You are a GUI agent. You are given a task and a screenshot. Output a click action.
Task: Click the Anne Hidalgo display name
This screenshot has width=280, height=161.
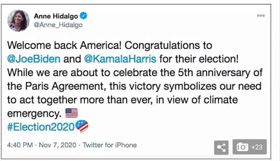56,16
